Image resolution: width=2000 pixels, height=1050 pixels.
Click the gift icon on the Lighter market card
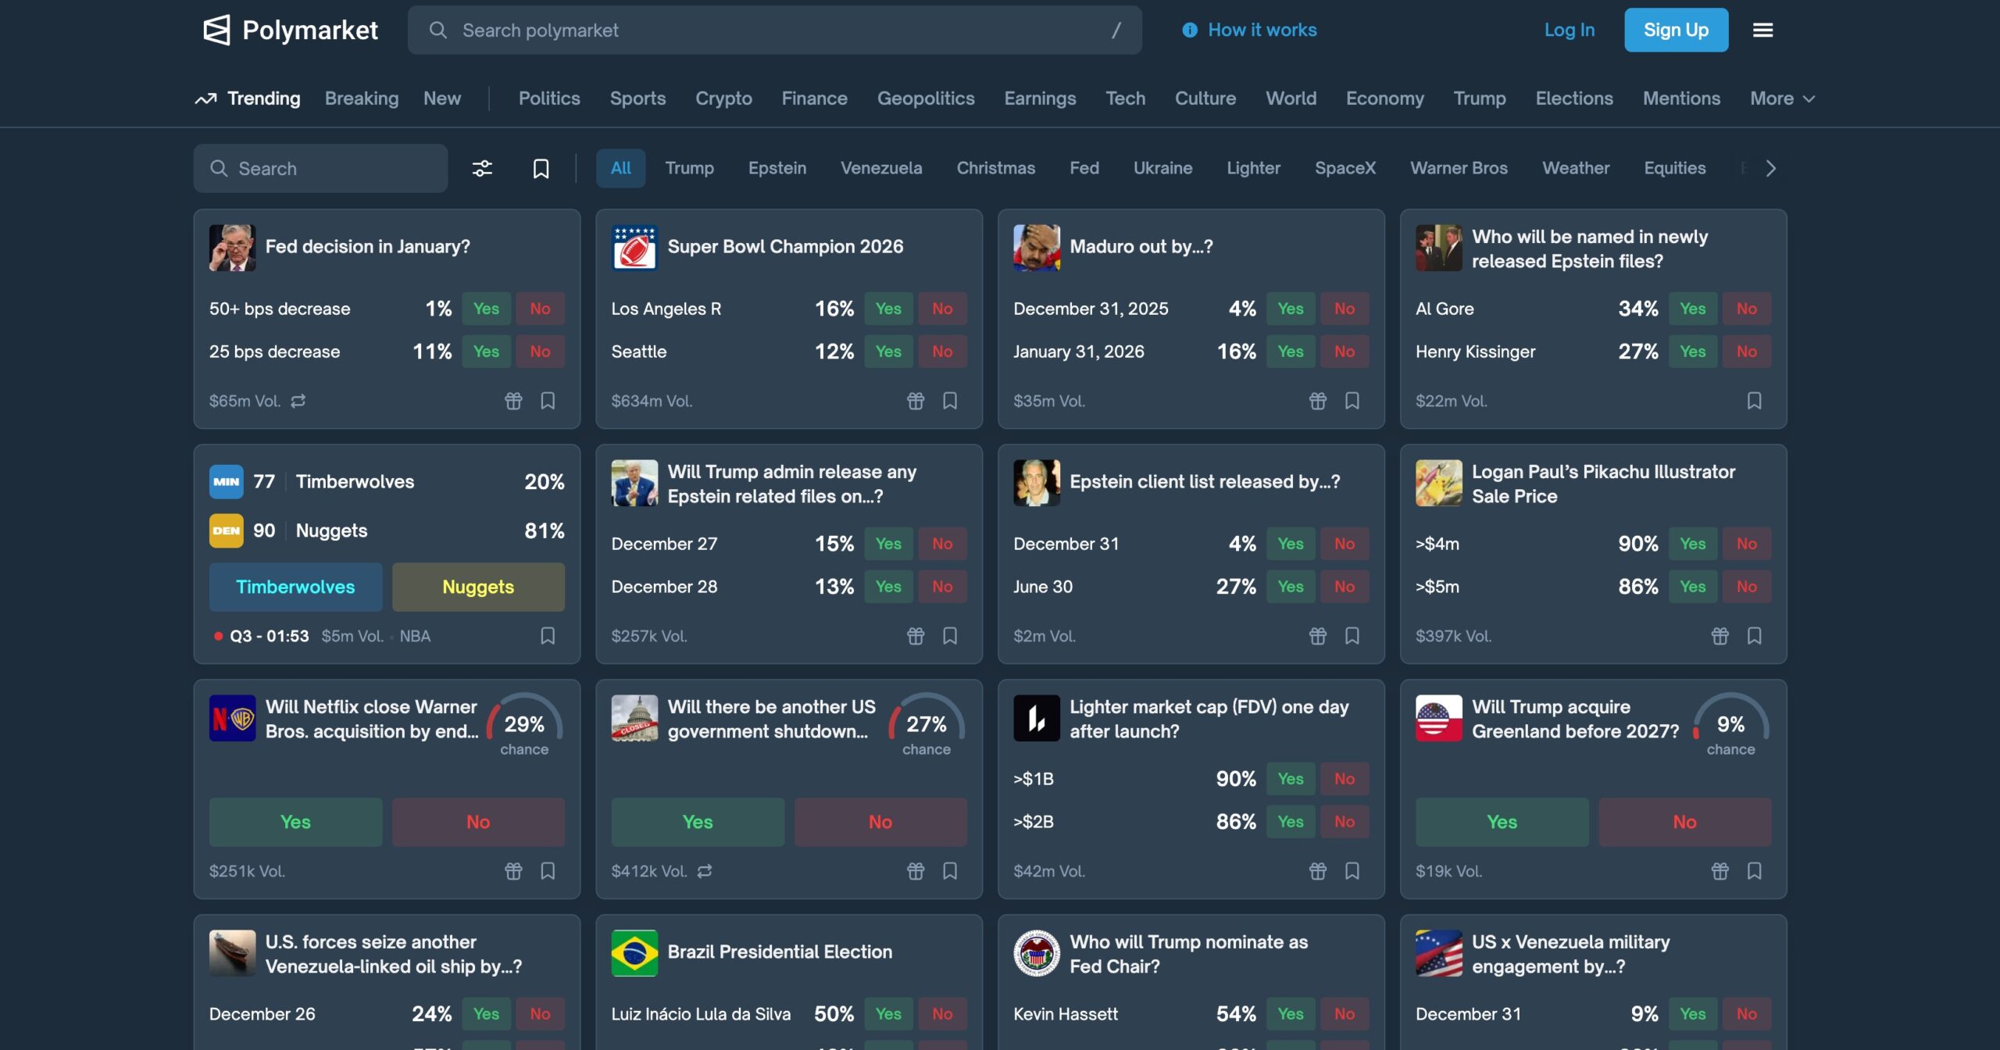pyautogui.click(x=1318, y=871)
